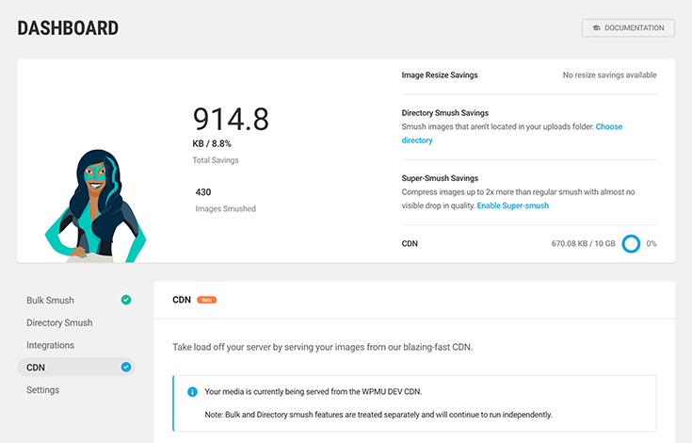
Task: Click the blue checkmark beside CDN
Action: point(126,367)
